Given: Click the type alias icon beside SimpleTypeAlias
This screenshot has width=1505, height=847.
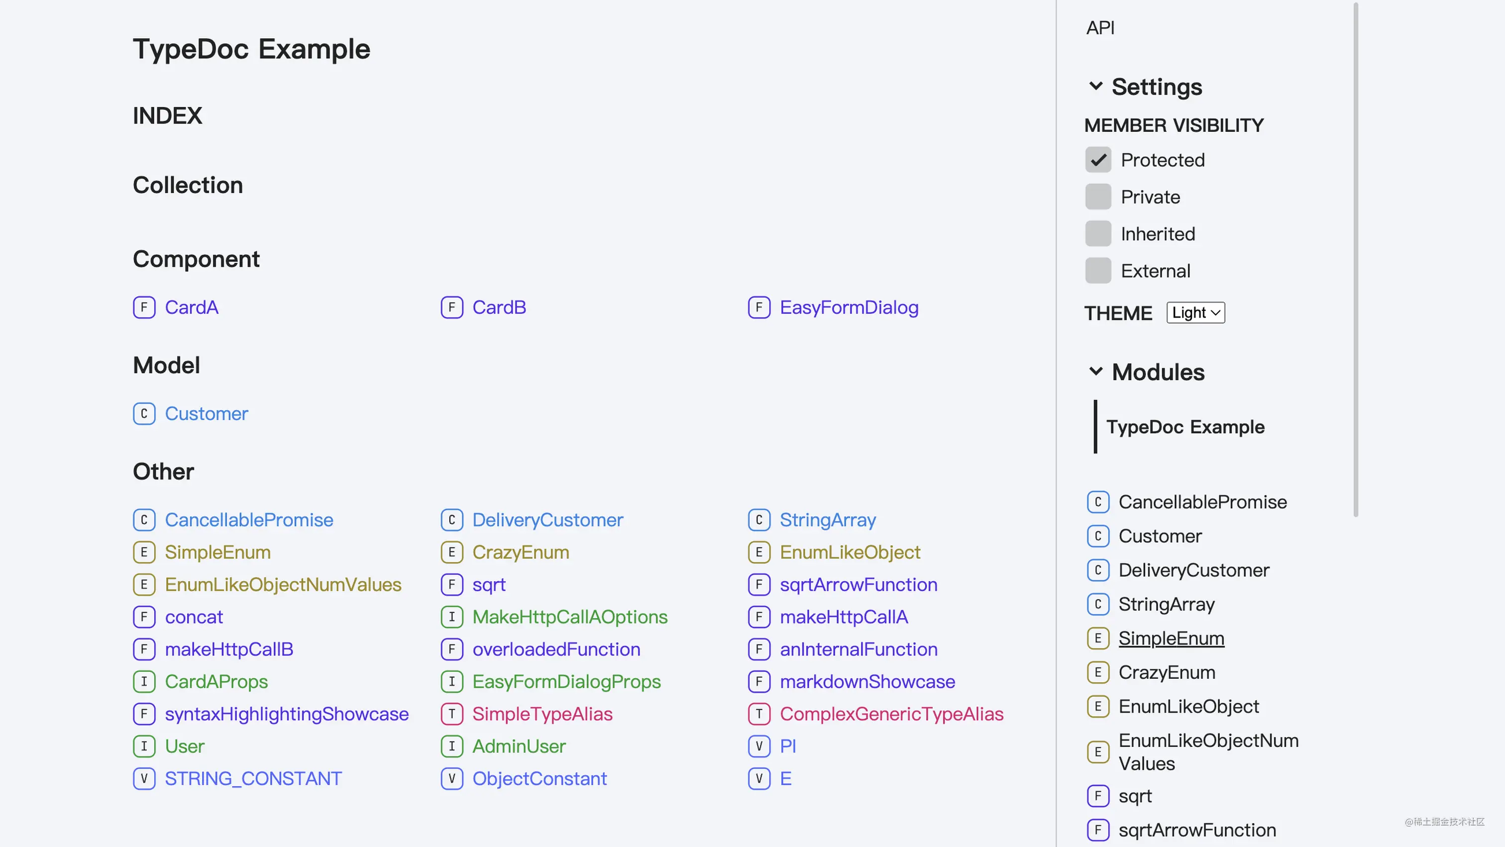Looking at the screenshot, I should click(x=451, y=714).
